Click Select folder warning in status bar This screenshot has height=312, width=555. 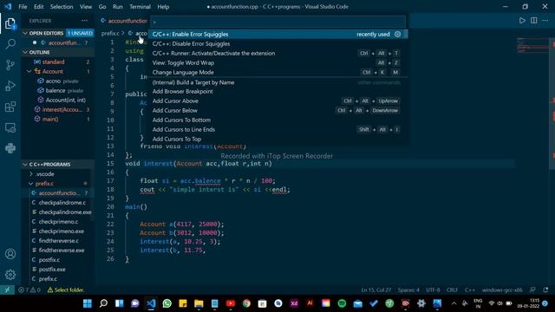[66, 289]
